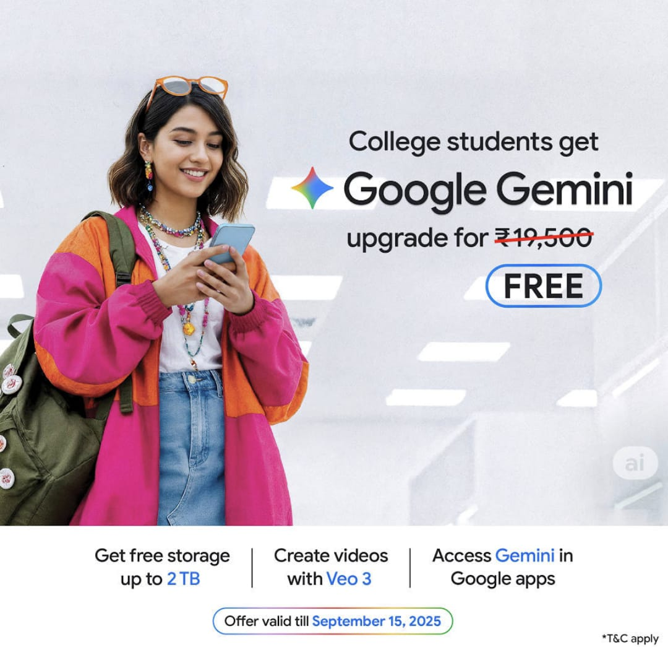The height and width of the screenshot is (647, 668).
Task: Click the Google Gemini sparkle logo
Action: click(x=312, y=188)
